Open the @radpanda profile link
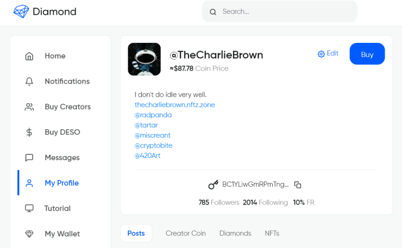Screen dimensions: 402x248 tap(153, 115)
